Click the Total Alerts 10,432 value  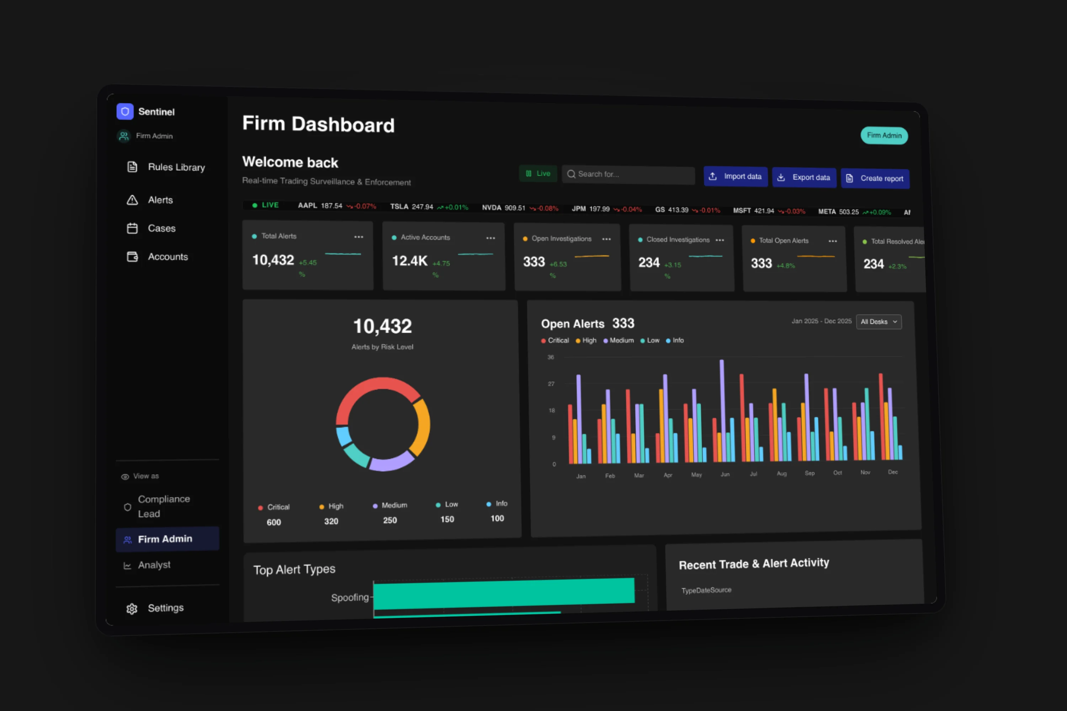273,260
